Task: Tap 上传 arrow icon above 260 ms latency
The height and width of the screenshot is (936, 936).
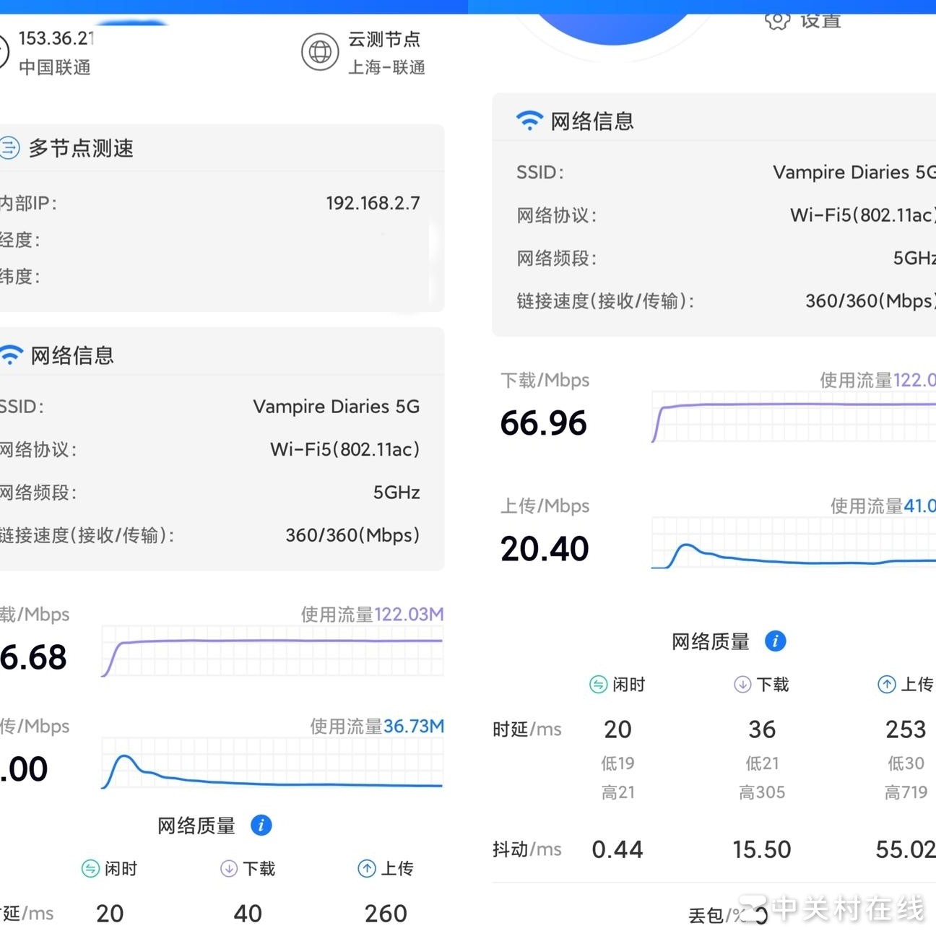Action: coord(367,868)
